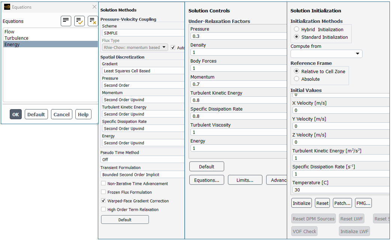
Task: Open Specific Dissipation Rate discretization dropdown
Action: tap(143, 129)
